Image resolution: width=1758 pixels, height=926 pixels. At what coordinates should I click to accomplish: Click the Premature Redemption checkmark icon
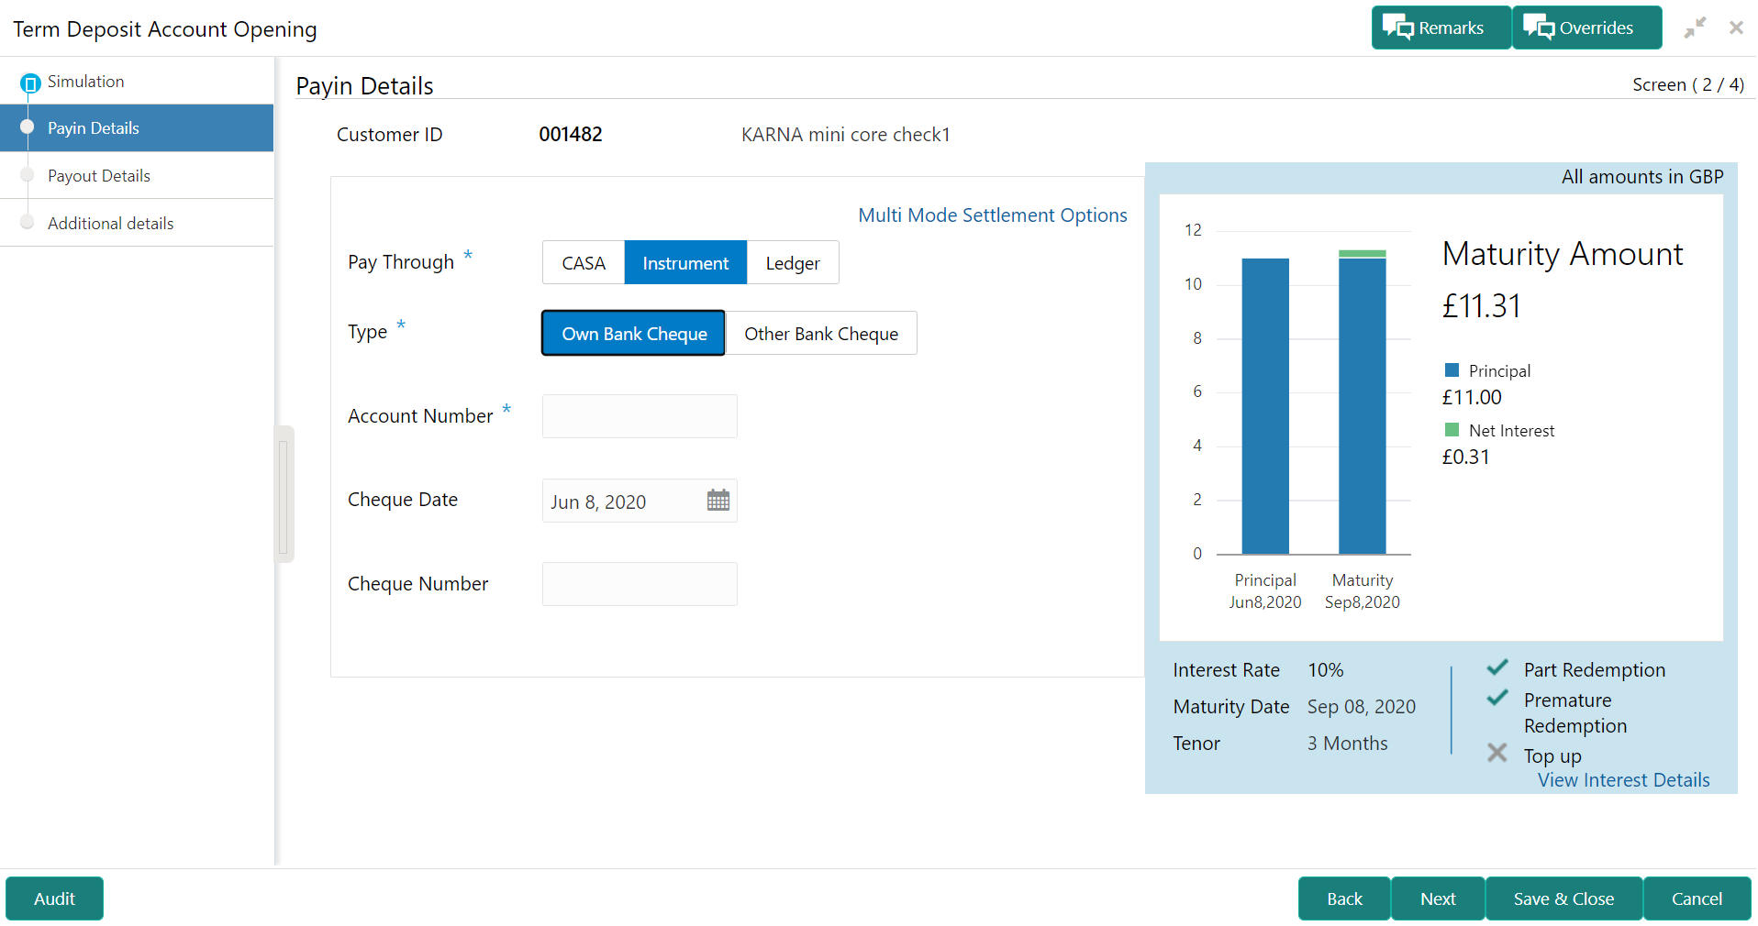coord(1497,698)
